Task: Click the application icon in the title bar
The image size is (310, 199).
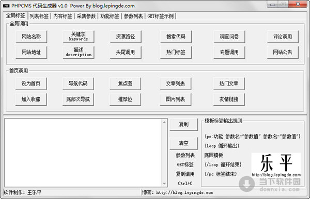Action: tap(6, 6)
